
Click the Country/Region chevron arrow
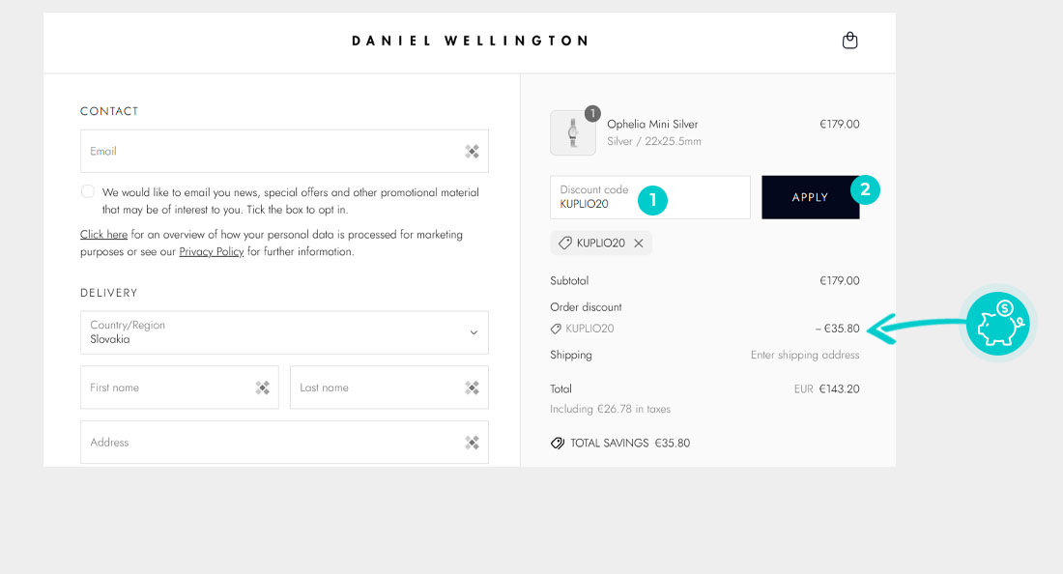(474, 332)
